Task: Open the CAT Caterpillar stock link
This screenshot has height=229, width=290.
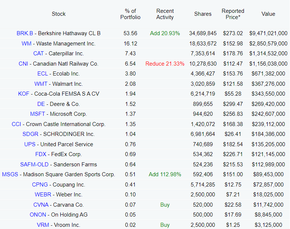Action: tap(38, 53)
